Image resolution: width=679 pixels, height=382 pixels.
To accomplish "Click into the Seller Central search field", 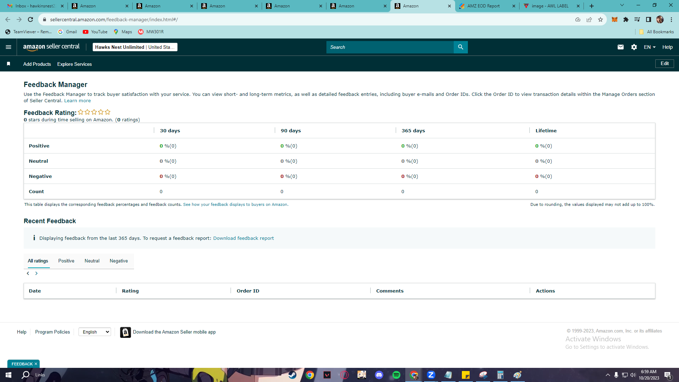I will coord(390,47).
